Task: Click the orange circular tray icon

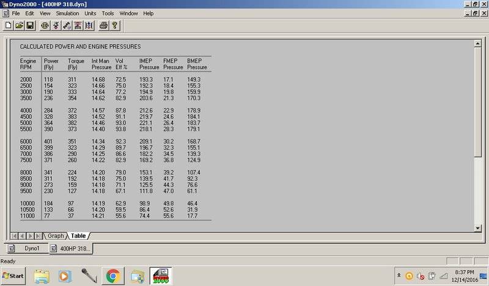Action: [409, 276]
